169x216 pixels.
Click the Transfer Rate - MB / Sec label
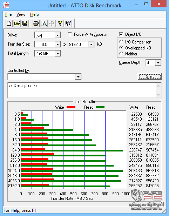click(72, 198)
